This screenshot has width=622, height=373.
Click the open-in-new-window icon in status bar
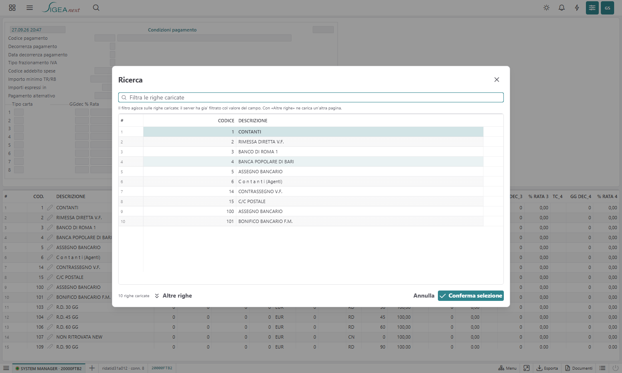click(527, 368)
